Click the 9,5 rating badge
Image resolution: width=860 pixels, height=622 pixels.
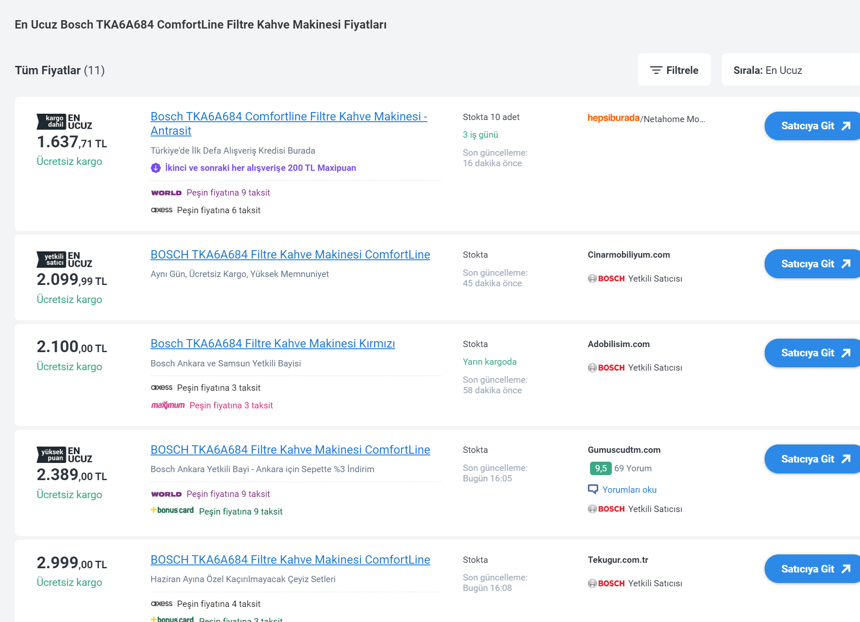click(600, 468)
